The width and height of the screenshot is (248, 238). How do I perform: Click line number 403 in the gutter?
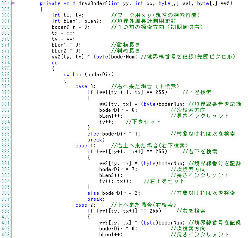[6, 235]
